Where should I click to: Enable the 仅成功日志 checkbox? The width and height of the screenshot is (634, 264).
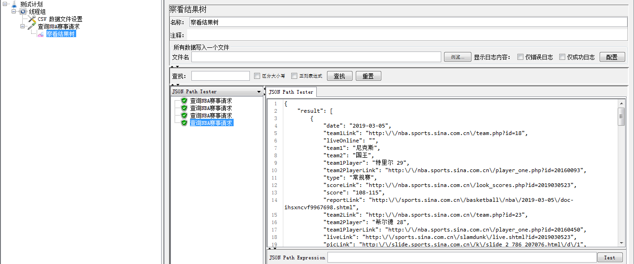tap(562, 57)
